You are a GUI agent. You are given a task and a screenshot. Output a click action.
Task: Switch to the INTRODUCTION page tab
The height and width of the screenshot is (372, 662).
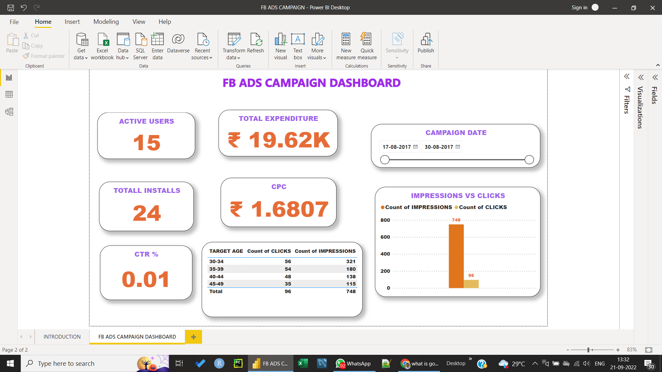tap(62, 337)
